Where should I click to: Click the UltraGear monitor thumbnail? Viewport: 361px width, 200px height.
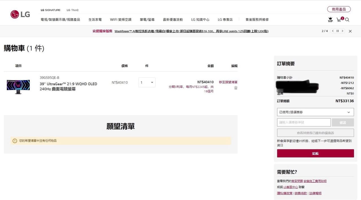coord(18,86)
